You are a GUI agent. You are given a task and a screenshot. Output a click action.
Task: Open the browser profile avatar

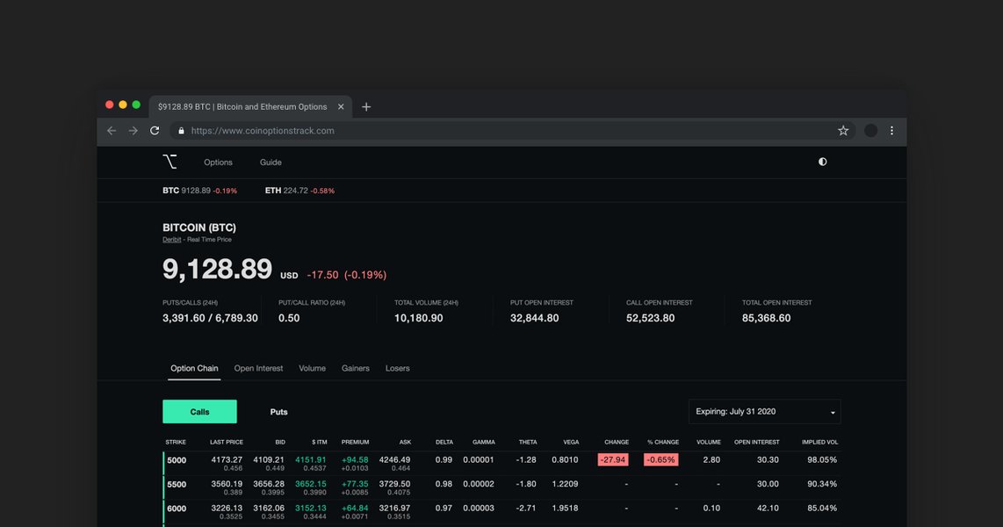[870, 131]
